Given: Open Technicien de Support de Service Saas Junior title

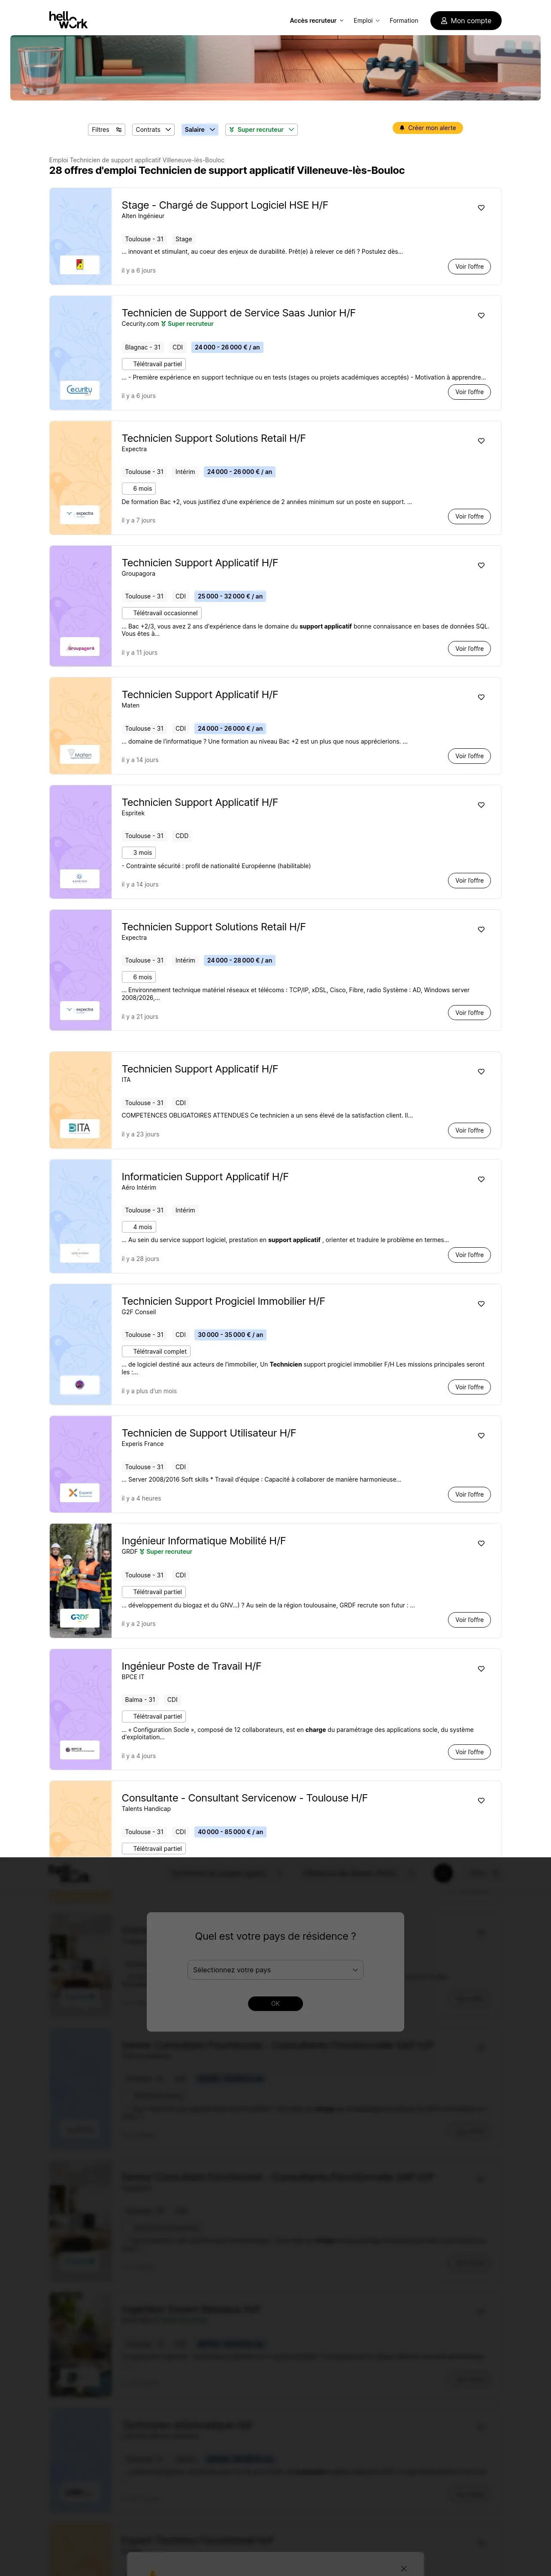Looking at the screenshot, I should [239, 313].
